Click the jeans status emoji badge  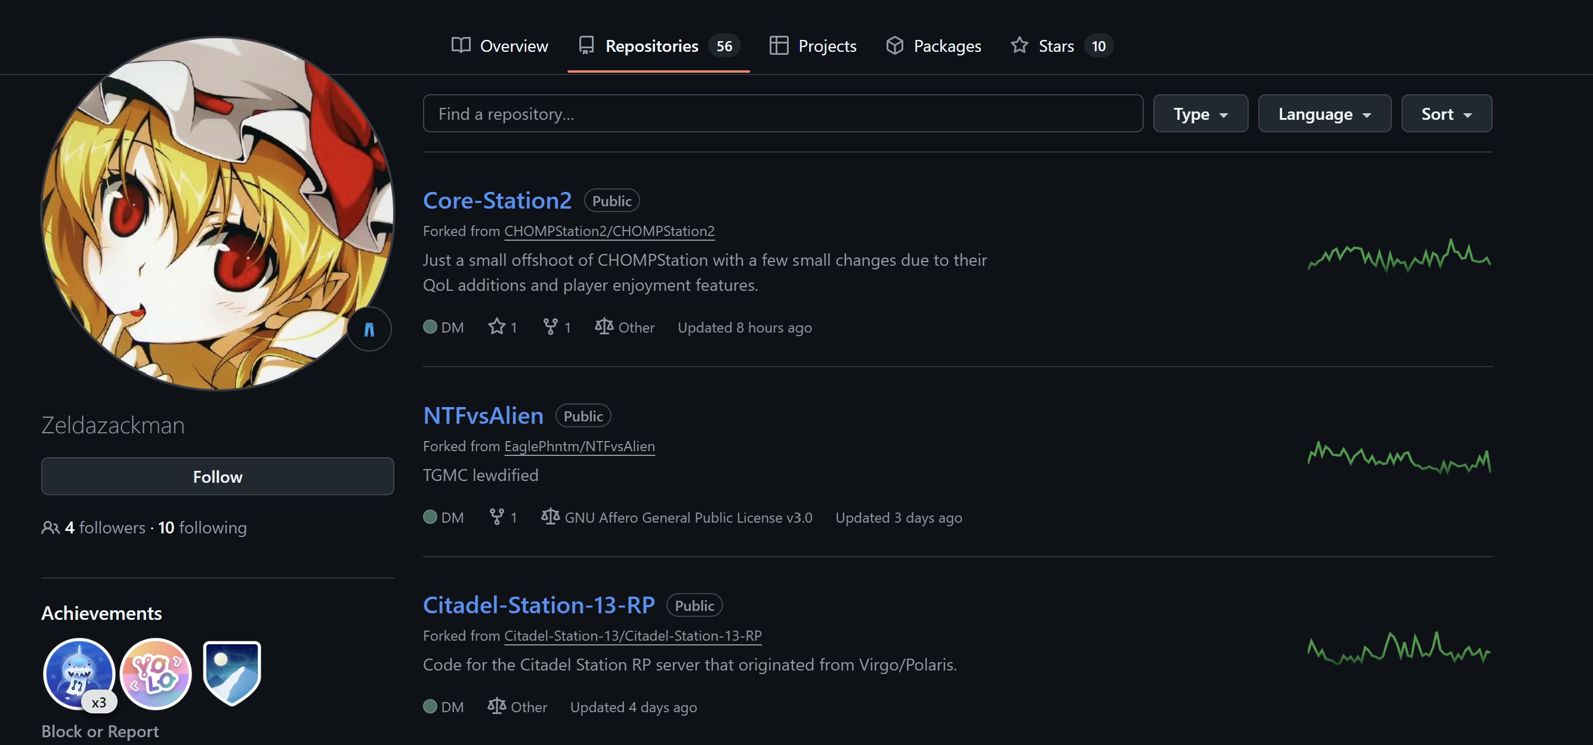pos(369,329)
